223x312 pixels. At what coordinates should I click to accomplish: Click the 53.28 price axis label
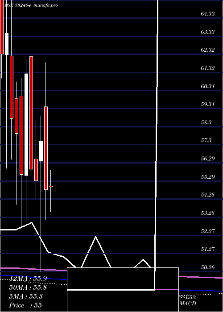point(208,213)
